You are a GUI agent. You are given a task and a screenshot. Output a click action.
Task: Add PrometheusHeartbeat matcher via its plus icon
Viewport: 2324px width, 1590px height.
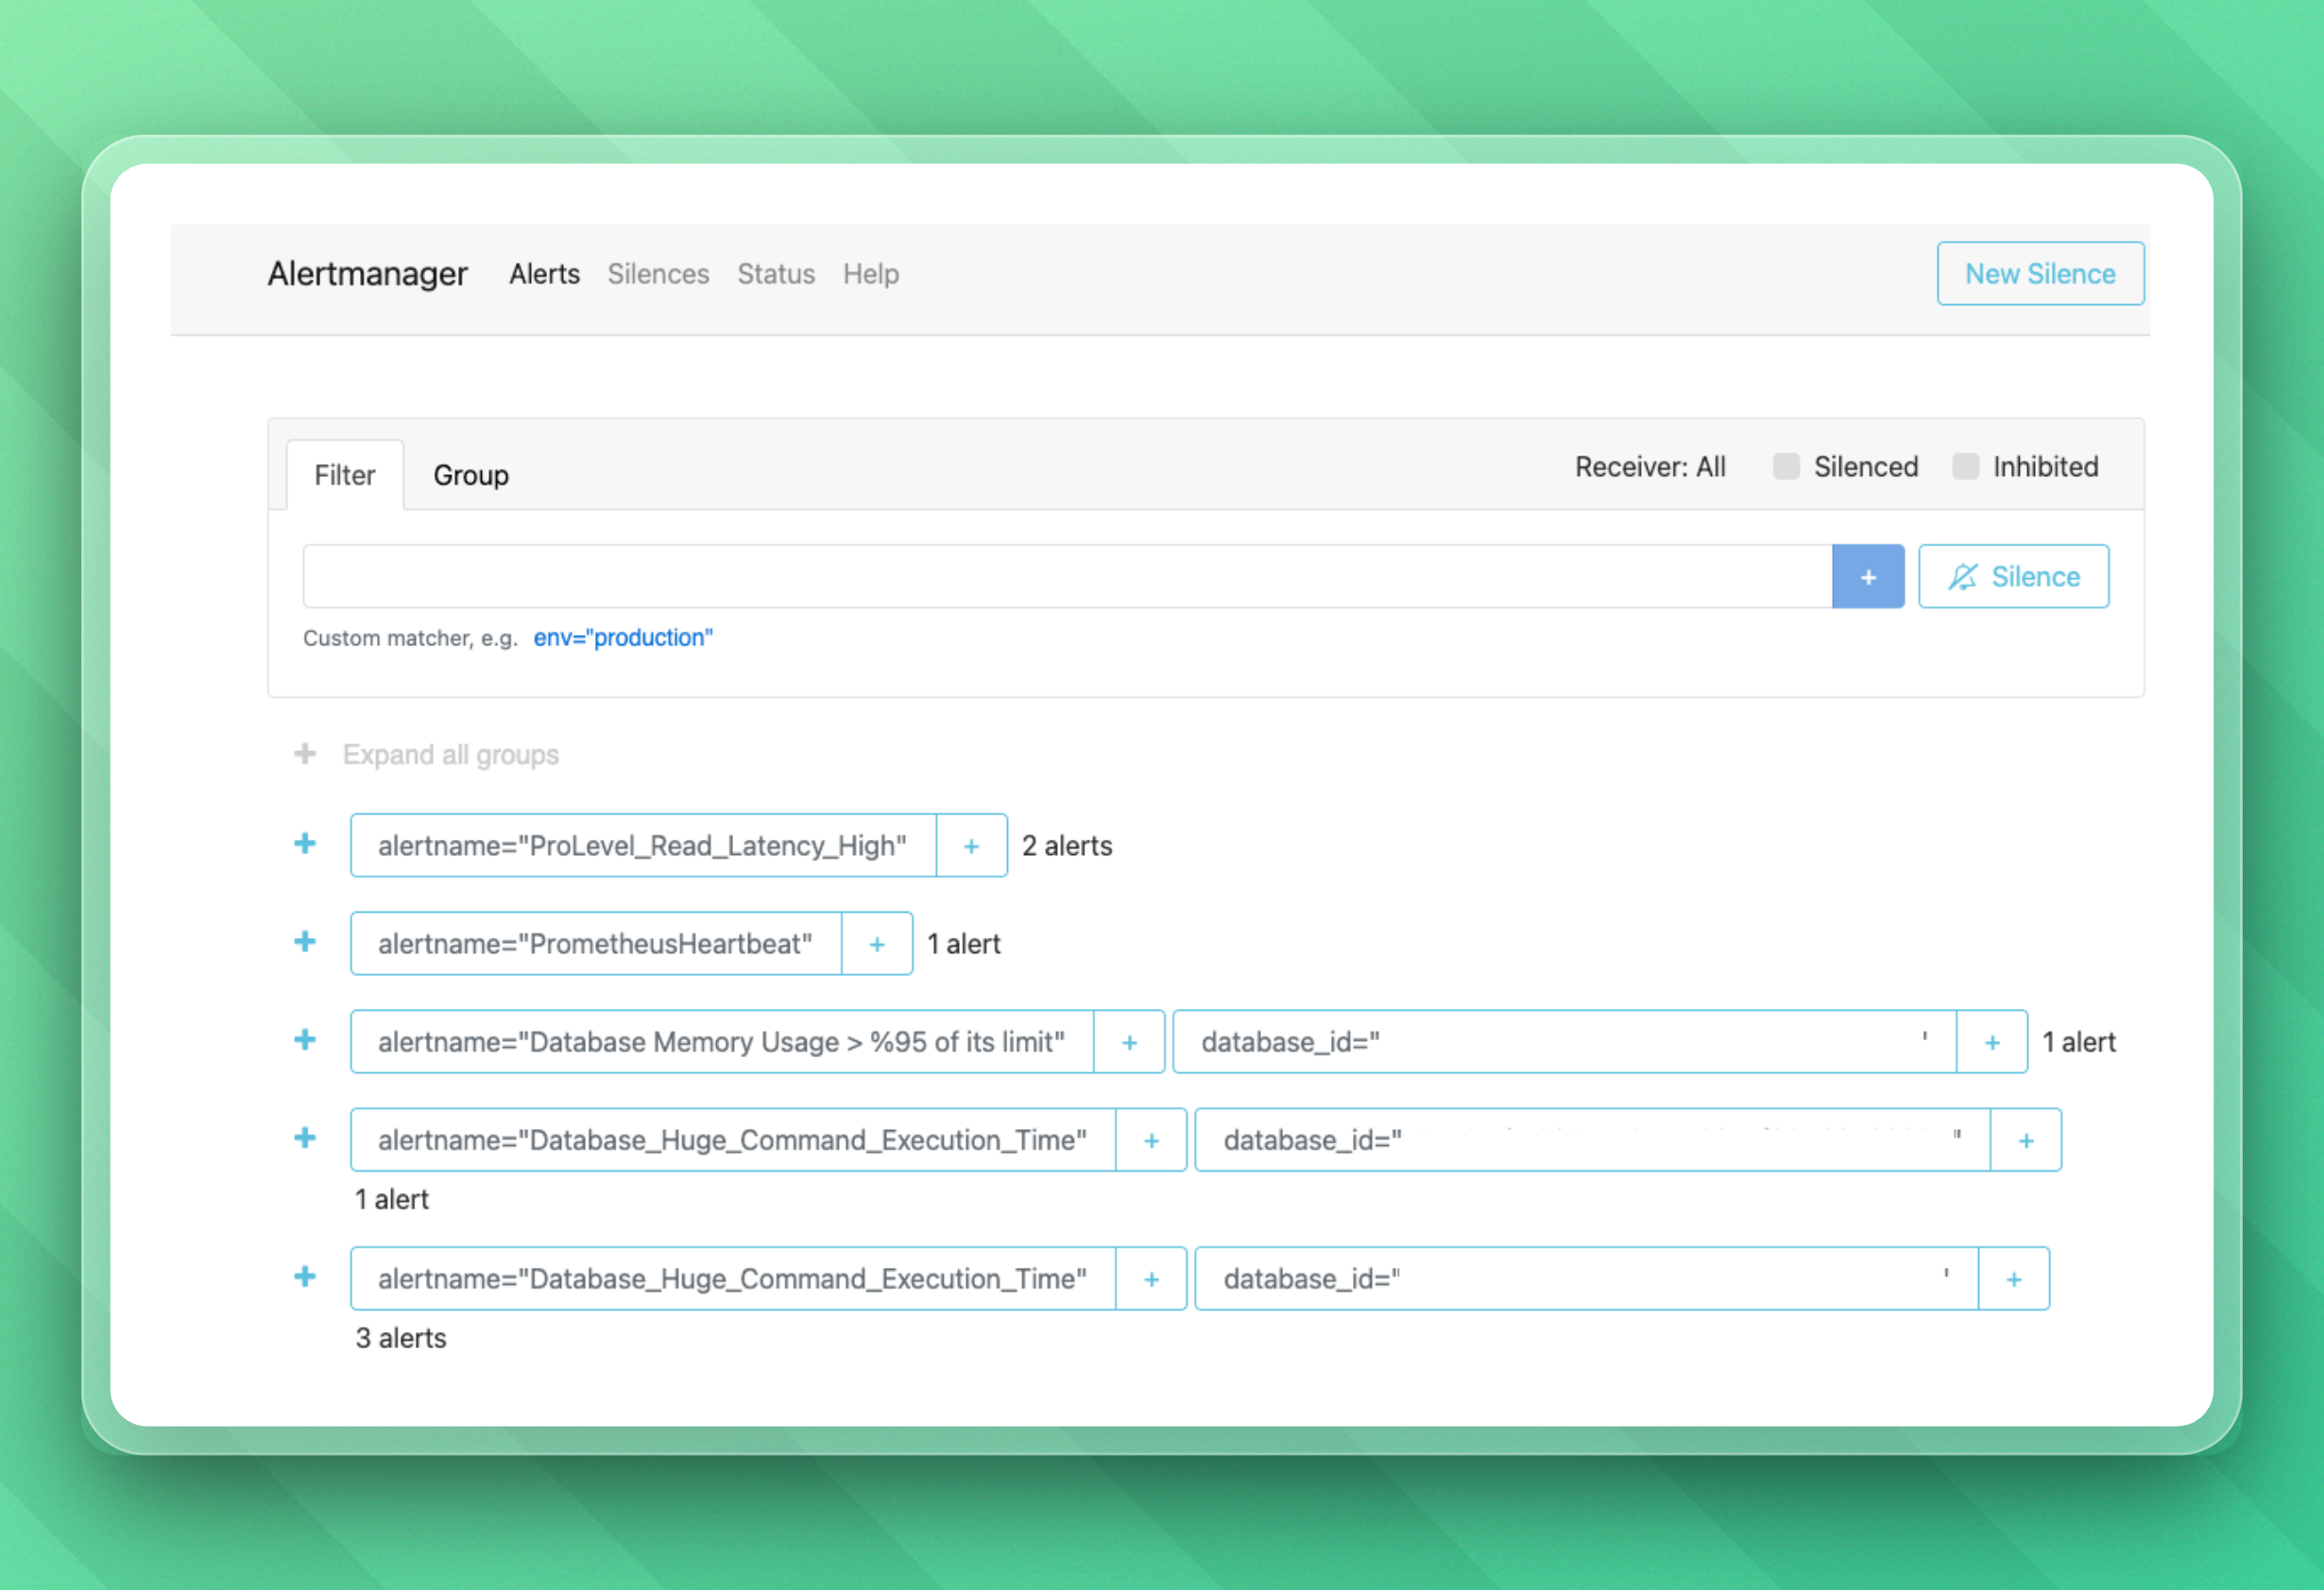[877, 943]
